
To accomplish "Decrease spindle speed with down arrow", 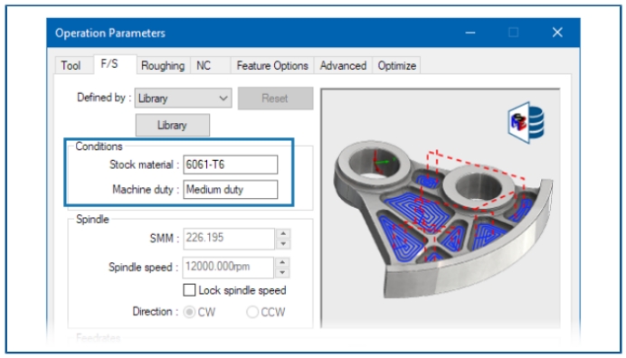I will pyautogui.click(x=282, y=273).
